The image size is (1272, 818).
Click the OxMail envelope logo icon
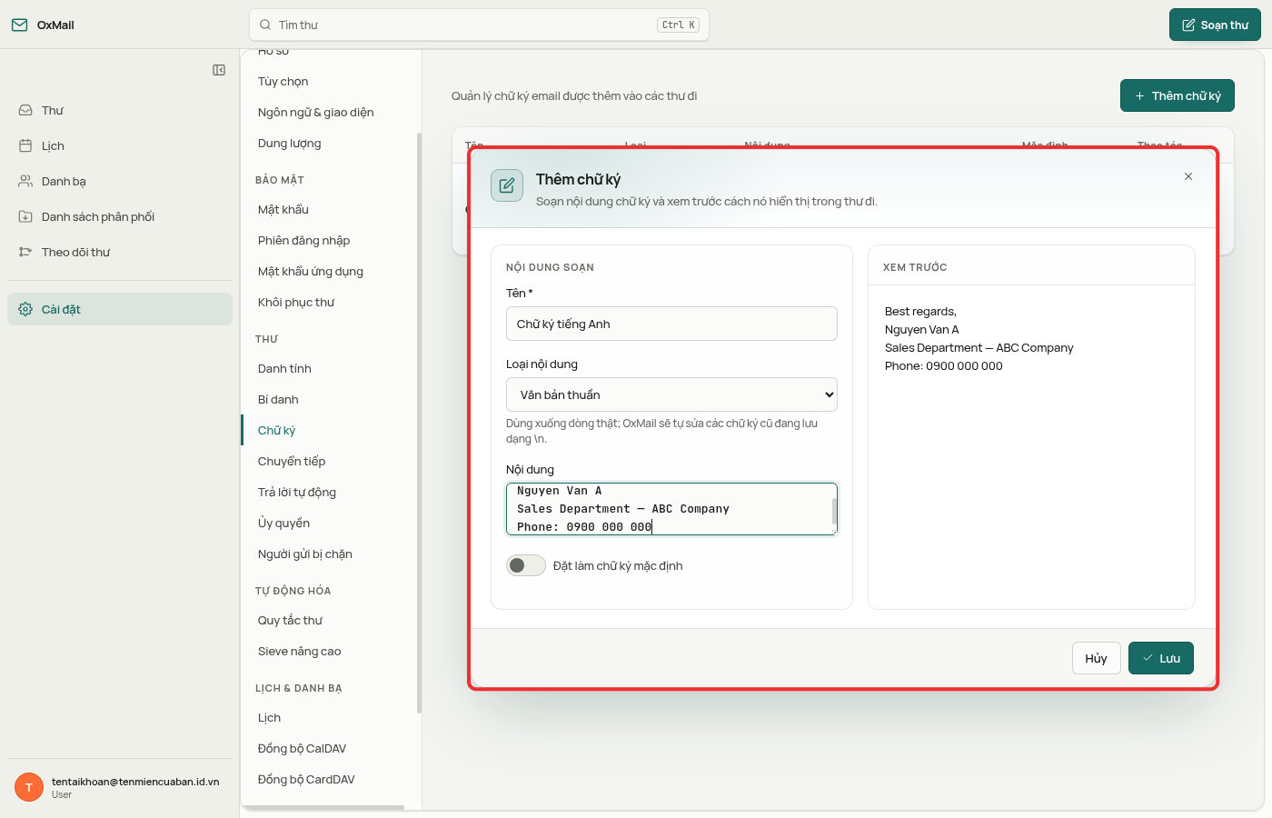[19, 25]
